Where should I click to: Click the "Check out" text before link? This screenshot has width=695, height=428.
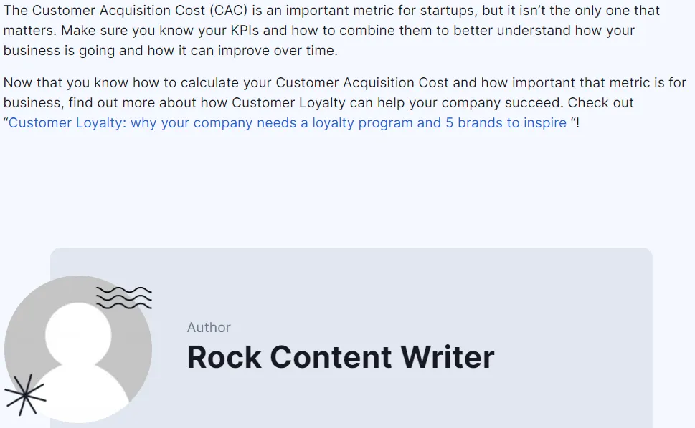(x=601, y=103)
